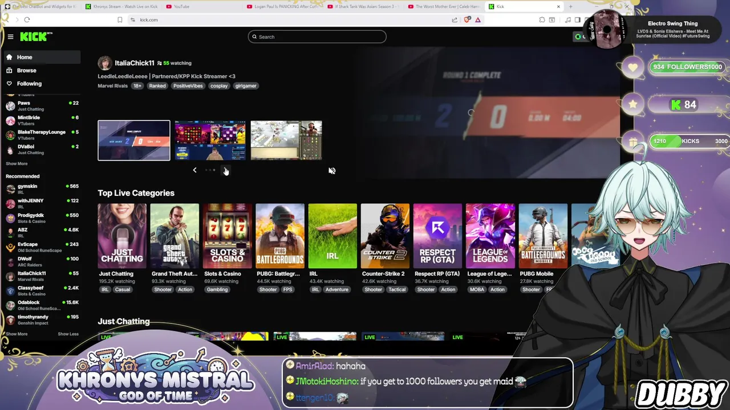Image resolution: width=730 pixels, height=410 pixels.
Task: Open Counter-Strike 2 category card
Action: [x=385, y=236]
